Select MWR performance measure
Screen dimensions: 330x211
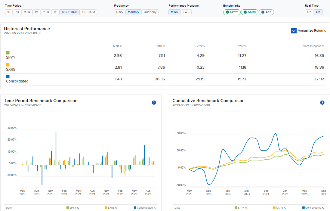pos(174,12)
